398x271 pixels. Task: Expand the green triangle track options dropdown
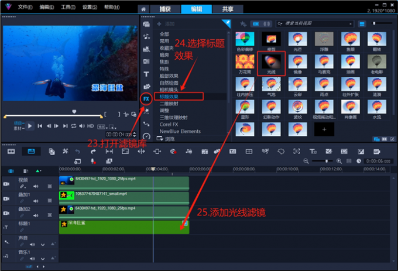click(x=38, y=171)
